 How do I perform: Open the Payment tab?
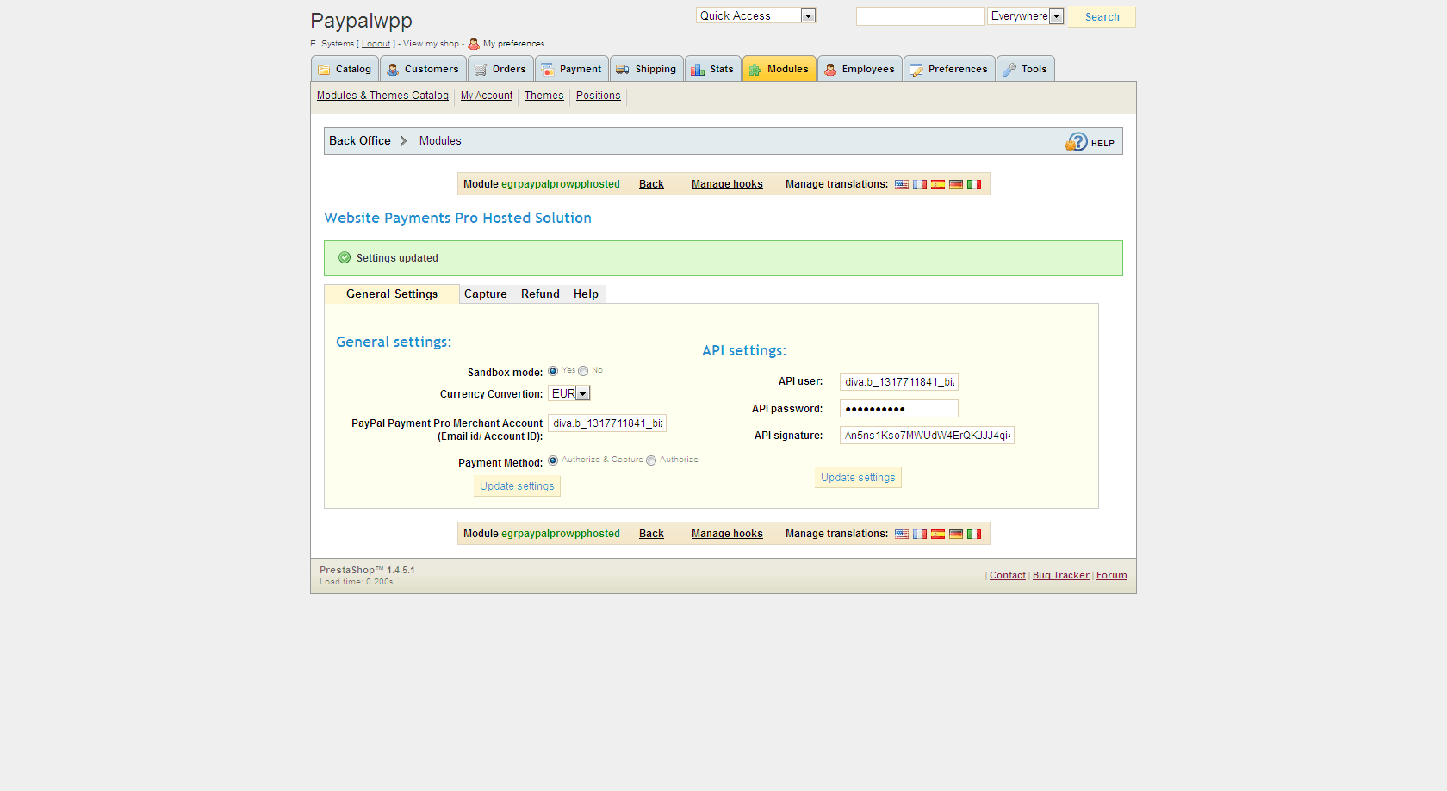click(572, 69)
